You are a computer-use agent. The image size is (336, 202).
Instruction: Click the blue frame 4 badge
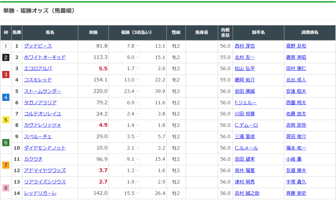(x=6, y=97)
